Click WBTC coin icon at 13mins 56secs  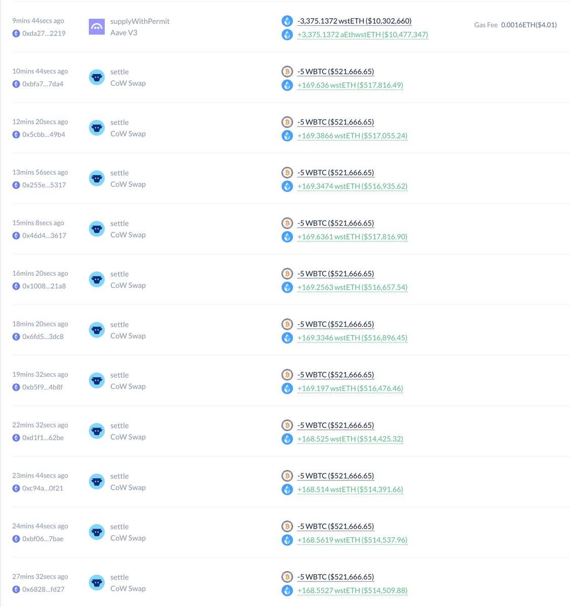pos(287,172)
